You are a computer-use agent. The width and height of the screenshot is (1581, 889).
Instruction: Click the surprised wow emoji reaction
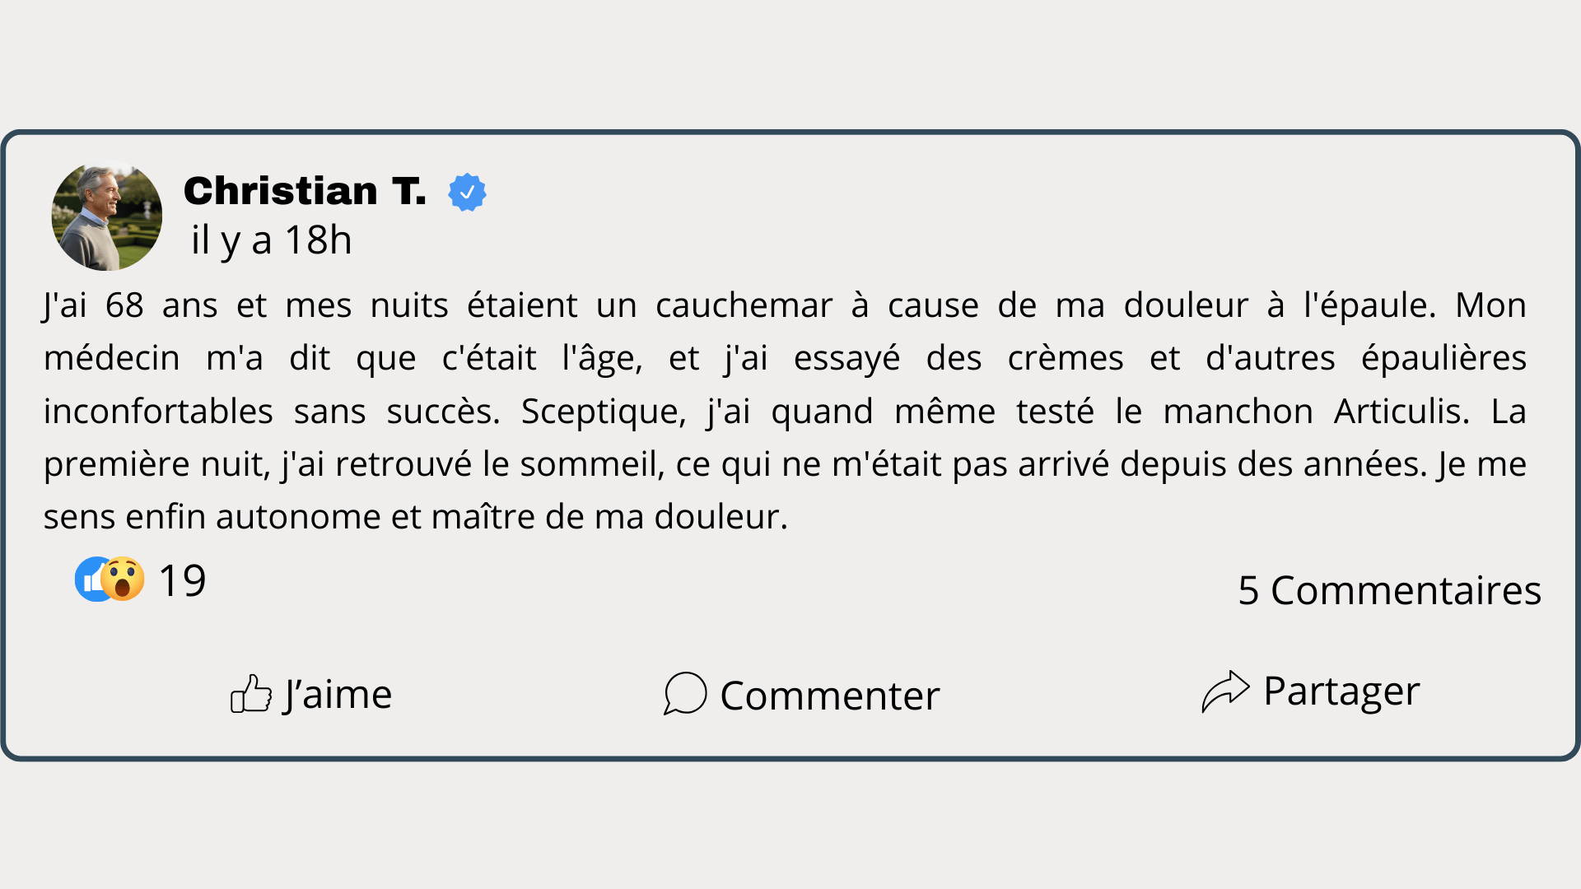click(x=124, y=579)
